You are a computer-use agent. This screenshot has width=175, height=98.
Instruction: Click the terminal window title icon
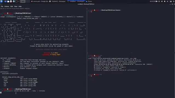1,4
